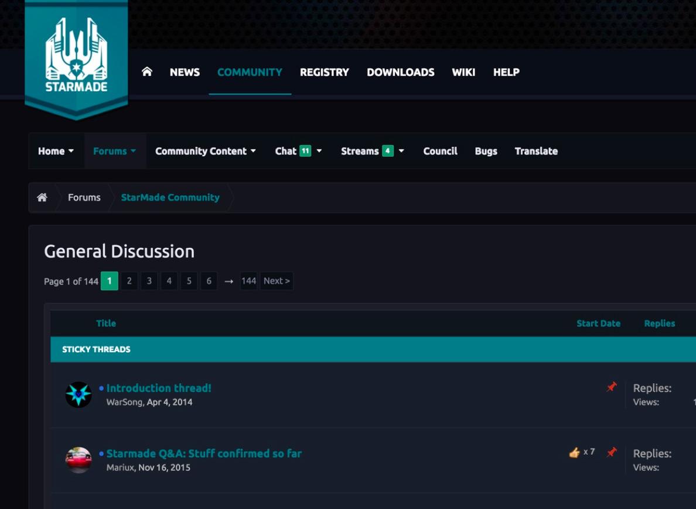Click red pin icon on Starmade Q&A thread
The width and height of the screenshot is (696, 509).
coord(612,452)
